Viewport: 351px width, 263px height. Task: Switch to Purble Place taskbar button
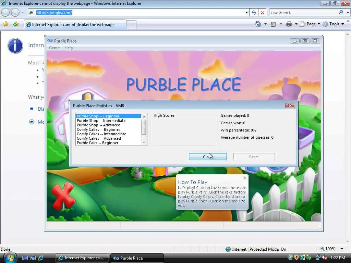point(137,258)
